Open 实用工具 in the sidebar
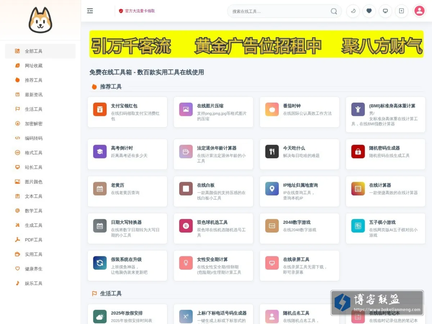The height and width of the screenshot is (324, 432). tap(40, 254)
